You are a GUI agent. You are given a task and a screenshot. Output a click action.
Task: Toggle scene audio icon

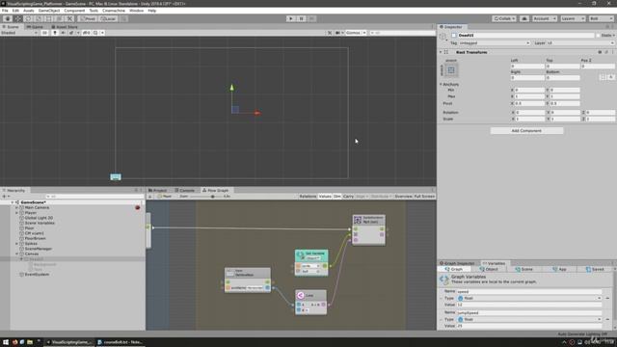[x=63, y=33]
